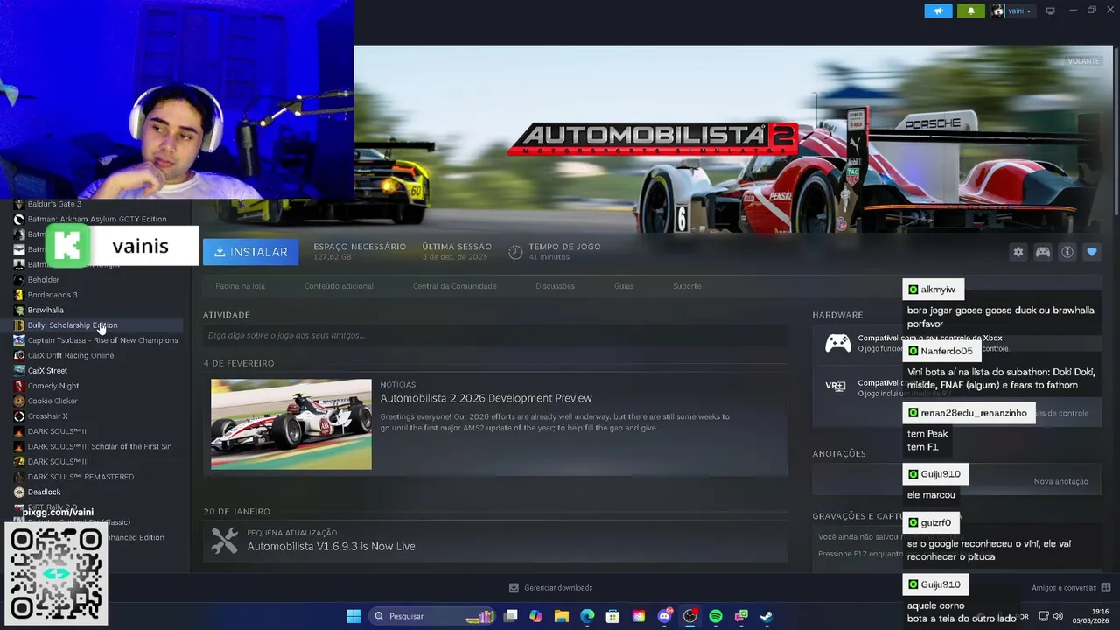Click the activity status input field
This screenshot has width=1120, height=630.
pyautogui.click(x=494, y=335)
